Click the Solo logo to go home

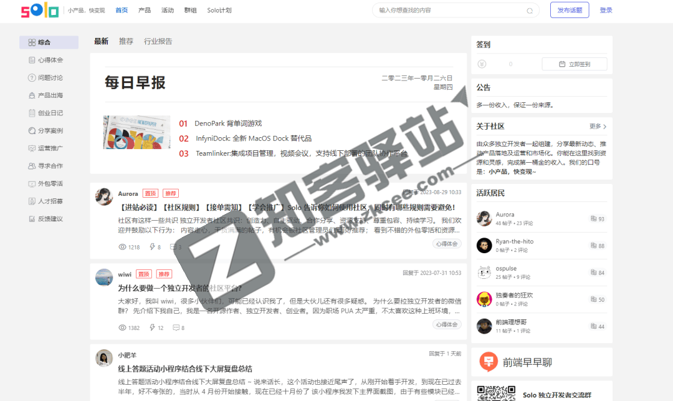39,11
